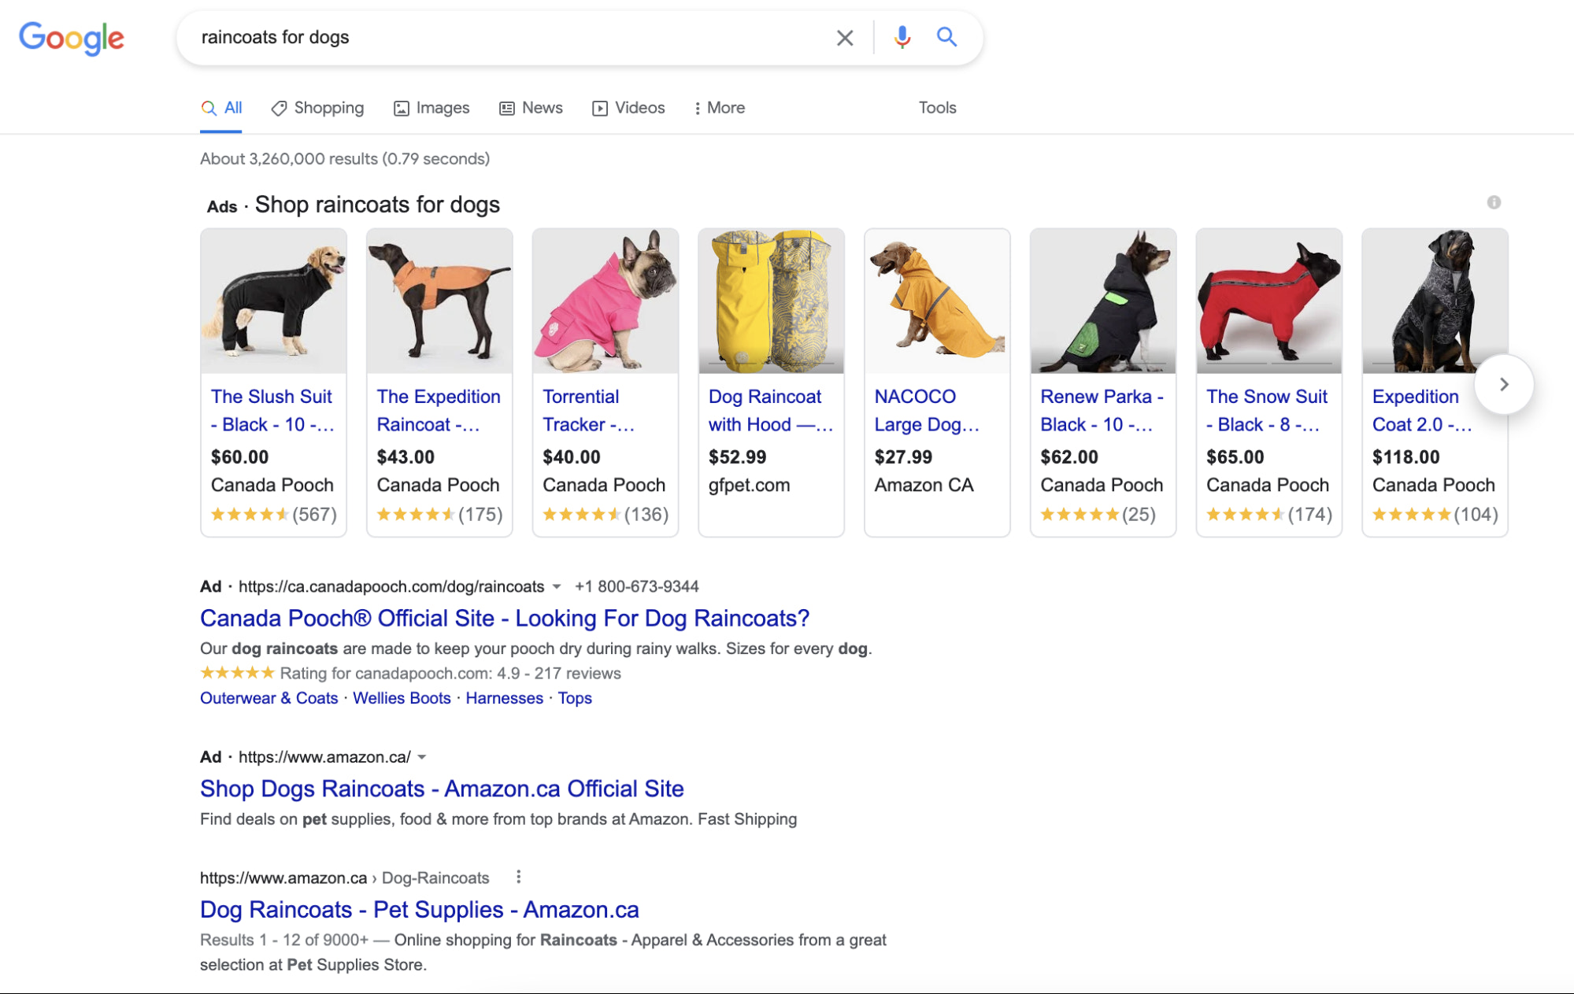Select the Images tab camera icon
The width and height of the screenshot is (1574, 994).
point(402,108)
